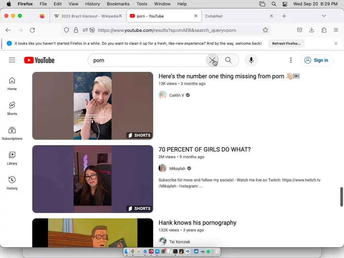Click the Mikaylah short thumbnail
The image size is (344, 258).
93,179
